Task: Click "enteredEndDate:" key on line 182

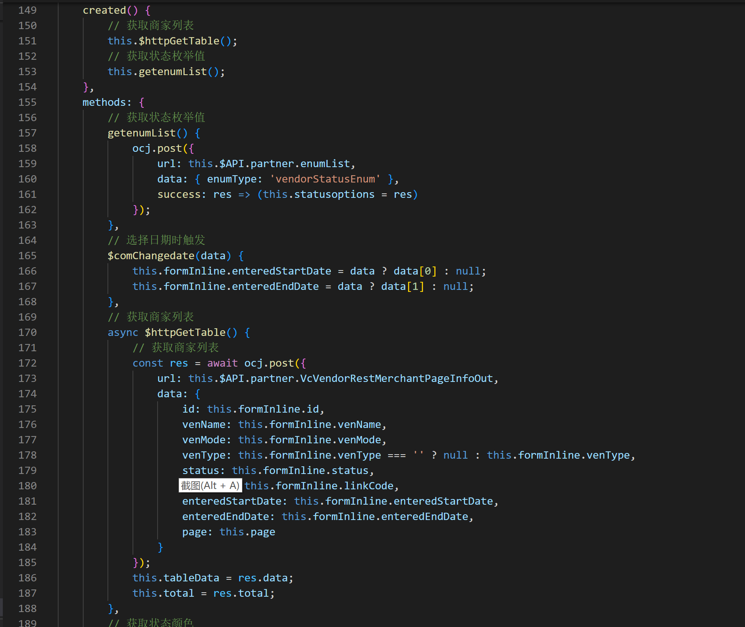Action: (x=229, y=516)
